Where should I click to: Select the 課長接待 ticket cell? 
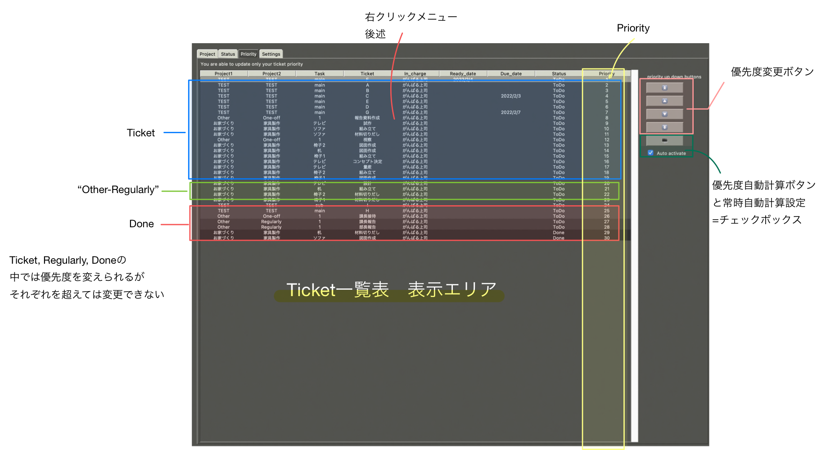click(367, 216)
